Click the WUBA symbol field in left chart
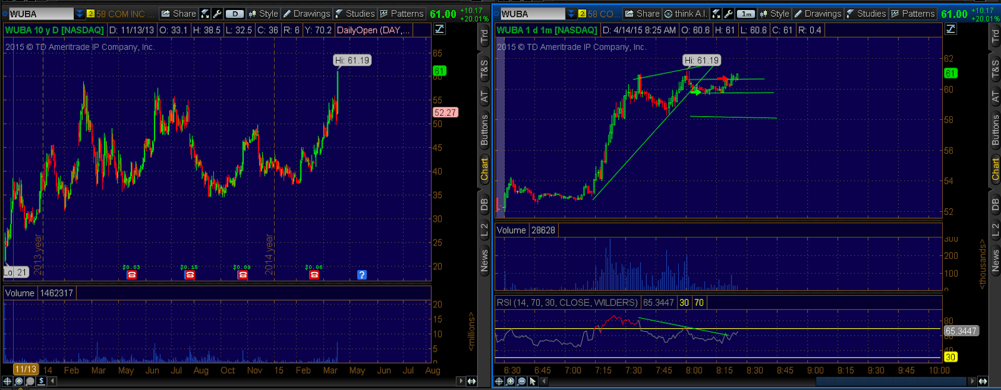This screenshot has height=390, width=1001. point(41,14)
